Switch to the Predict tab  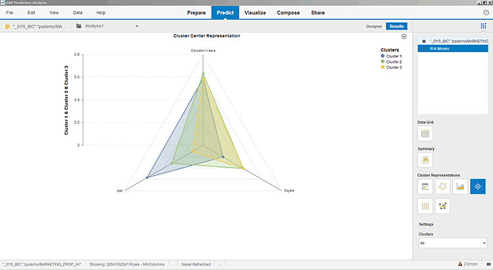(x=225, y=12)
